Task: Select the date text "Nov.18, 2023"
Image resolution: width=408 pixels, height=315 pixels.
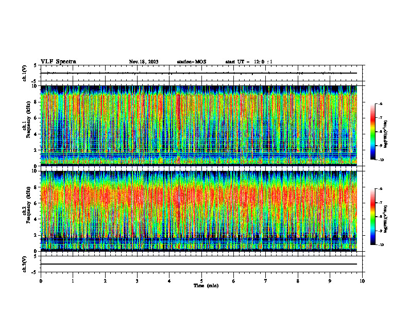Action: (144, 62)
